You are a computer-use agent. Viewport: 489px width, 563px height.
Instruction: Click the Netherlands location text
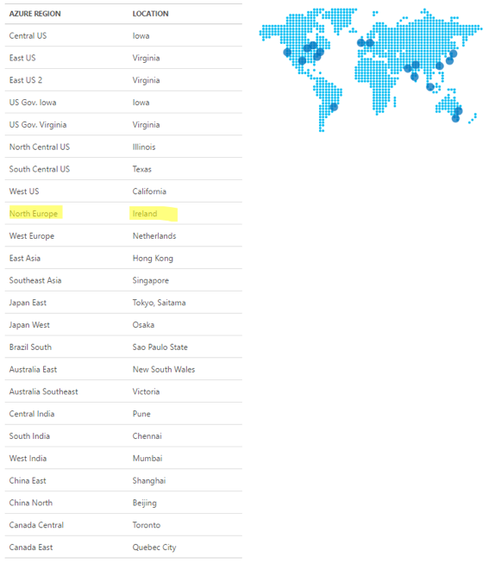[x=154, y=236]
